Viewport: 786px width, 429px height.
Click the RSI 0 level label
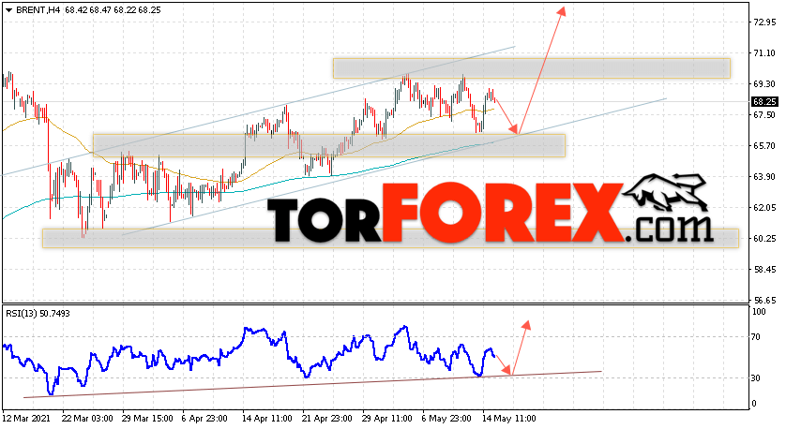click(x=755, y=404)
